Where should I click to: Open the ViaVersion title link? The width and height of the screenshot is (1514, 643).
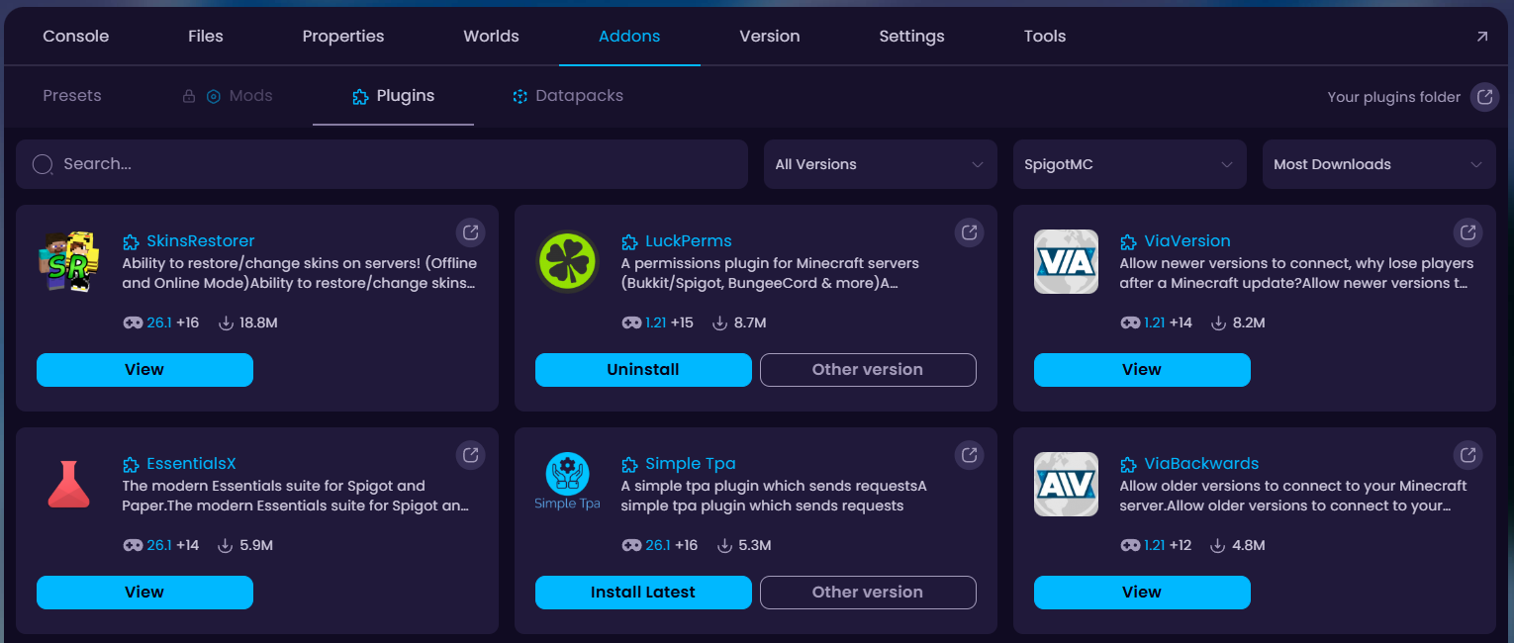pos(1187,241)
